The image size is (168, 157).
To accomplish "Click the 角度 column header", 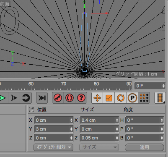I will pos(128,110).
